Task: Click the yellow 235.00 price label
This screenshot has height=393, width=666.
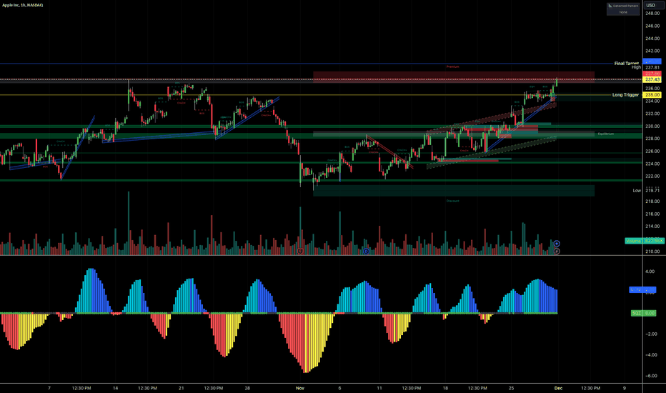Action: click(x=652, y=95)
